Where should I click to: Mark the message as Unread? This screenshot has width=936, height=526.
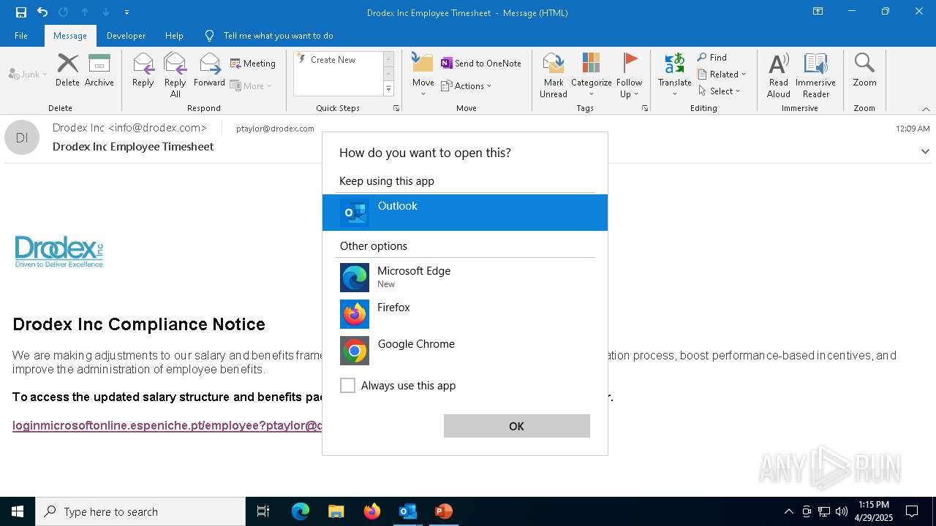point(554,75)
